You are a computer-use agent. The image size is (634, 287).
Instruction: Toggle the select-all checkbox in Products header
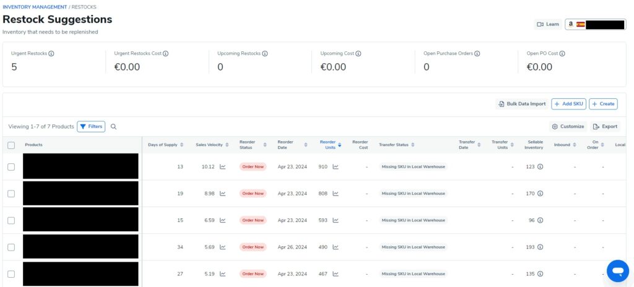(11, 145)
